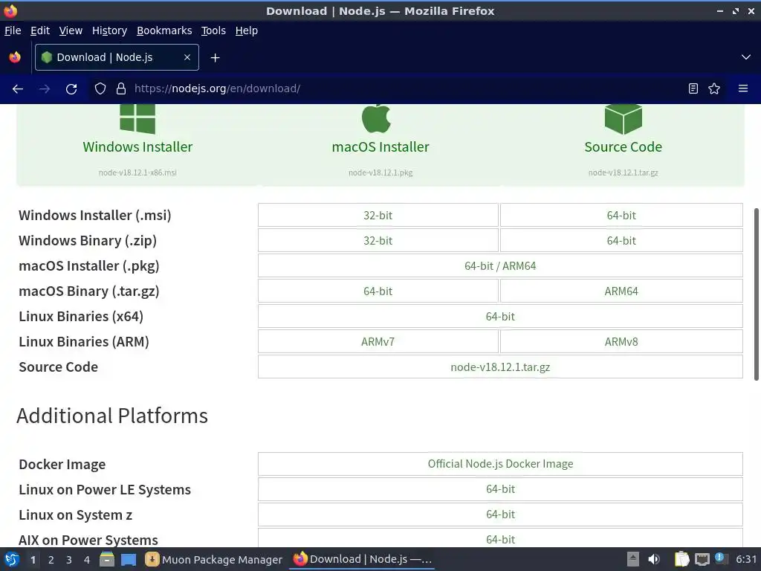761x571 pixels.
Task: Close the Download | Node.js tab
Action: (x=187, y=57)
